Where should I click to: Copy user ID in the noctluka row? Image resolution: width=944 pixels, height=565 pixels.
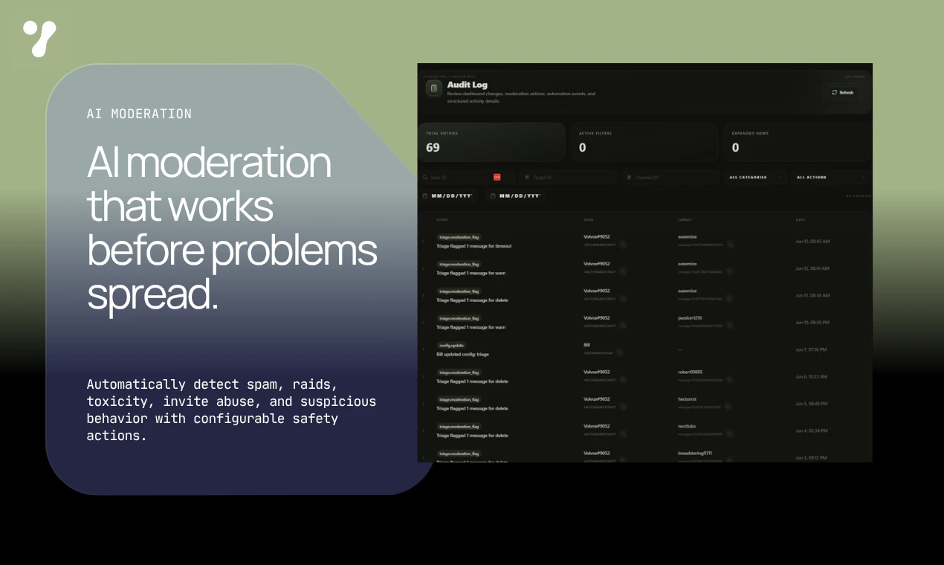[623, 434]
